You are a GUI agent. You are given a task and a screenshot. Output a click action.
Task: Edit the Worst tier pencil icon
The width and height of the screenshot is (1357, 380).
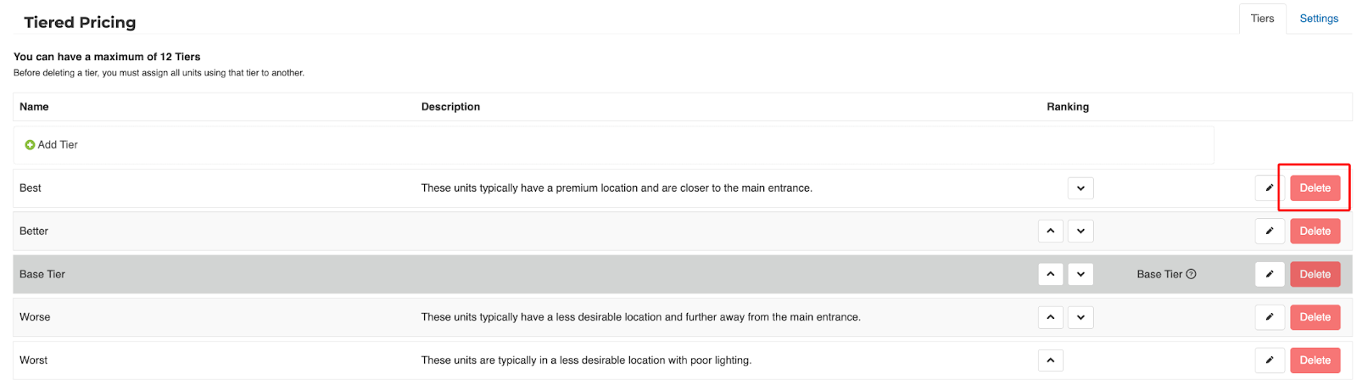(x=1270, y=360)
